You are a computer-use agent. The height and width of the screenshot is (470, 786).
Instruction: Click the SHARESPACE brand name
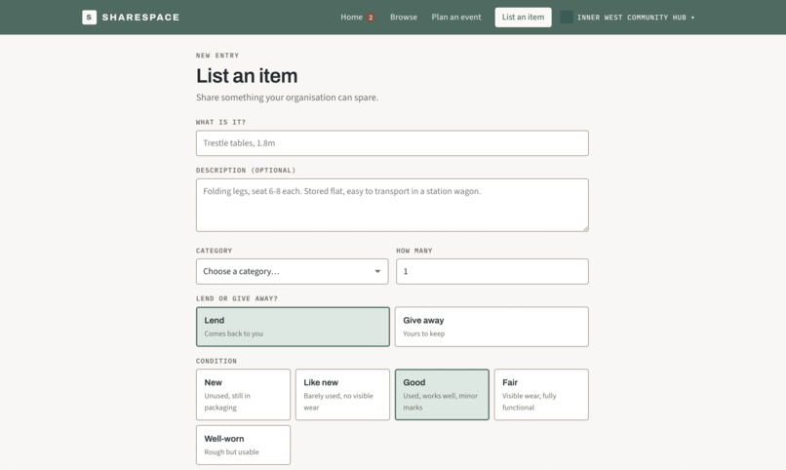[x=140, y=17]
